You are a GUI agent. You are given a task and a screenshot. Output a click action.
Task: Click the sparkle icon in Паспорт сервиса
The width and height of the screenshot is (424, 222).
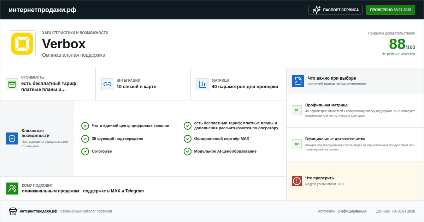[x=317, y=10]
